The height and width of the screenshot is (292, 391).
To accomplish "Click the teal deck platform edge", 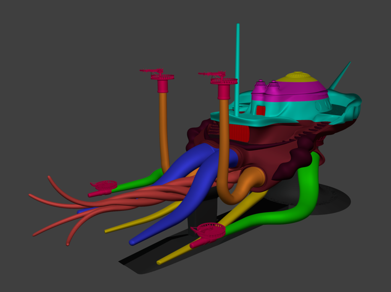I will (254, 121).
